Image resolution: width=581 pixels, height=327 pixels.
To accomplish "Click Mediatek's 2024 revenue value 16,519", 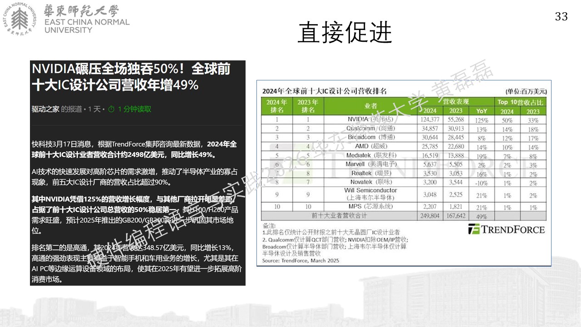I will [430, 155].
